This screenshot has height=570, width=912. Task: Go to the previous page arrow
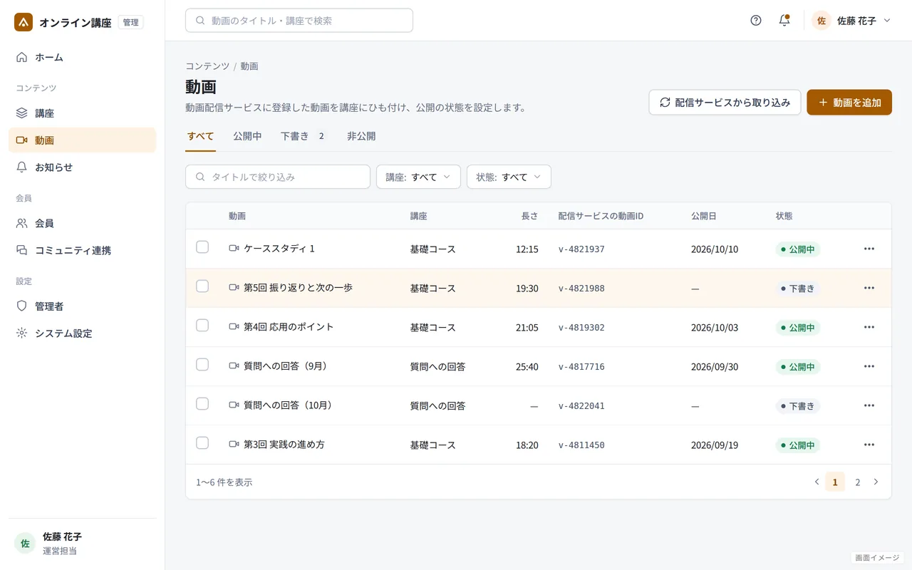[817, 482]
